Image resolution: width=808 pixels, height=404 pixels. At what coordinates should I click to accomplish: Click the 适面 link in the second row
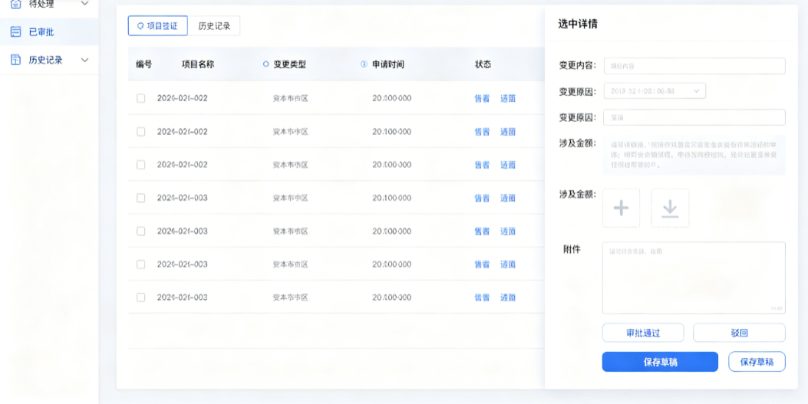coord(507,132)
